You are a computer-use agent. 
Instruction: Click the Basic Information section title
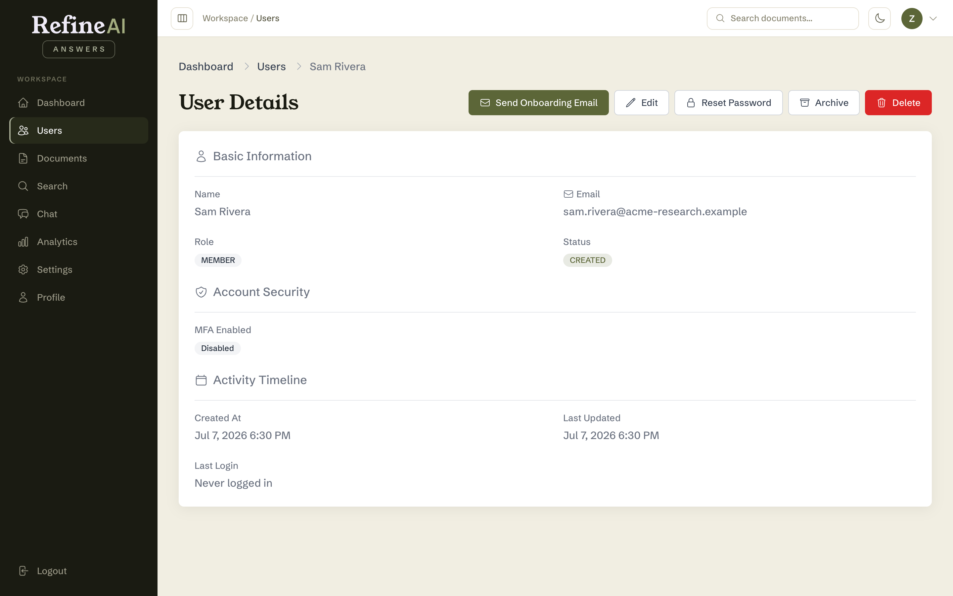tap(262, 156)
